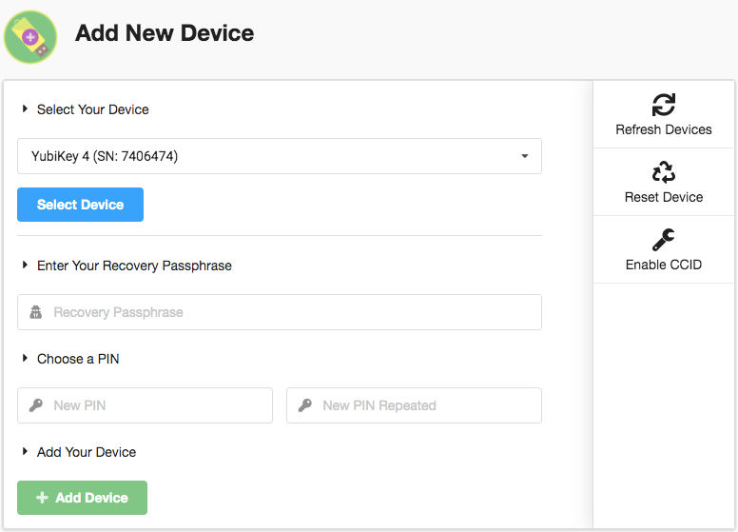Screen dimensions: 738x532
Task: Click the spy icon in Recovery Passphrase field
Action: point(36,312)
